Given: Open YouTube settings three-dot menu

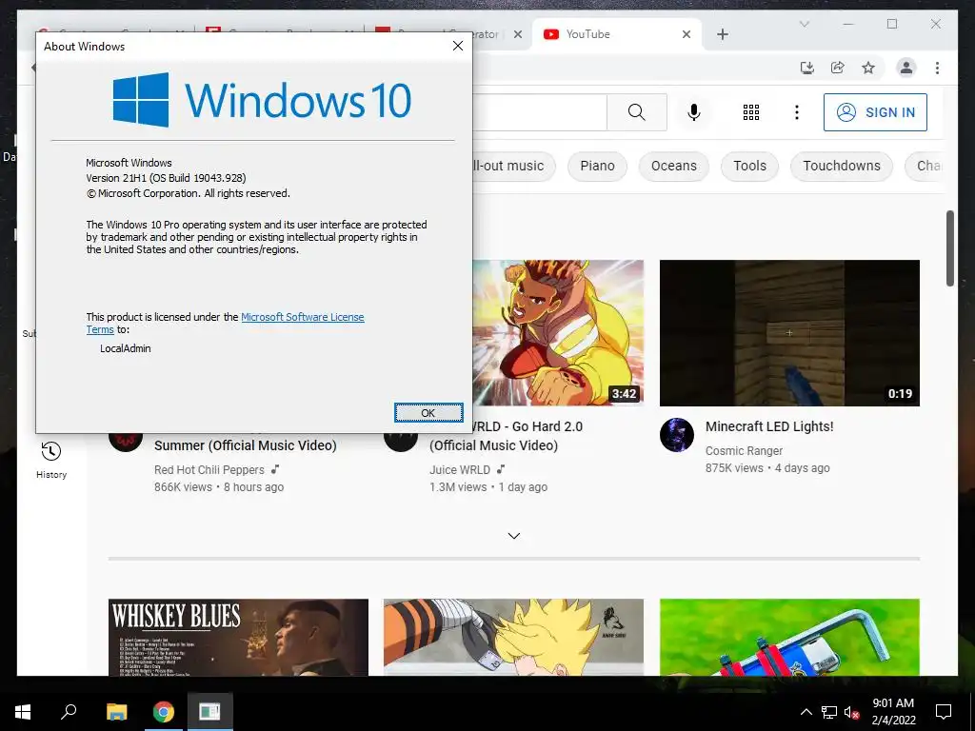Looking at the screenshot, I should 797,112.
